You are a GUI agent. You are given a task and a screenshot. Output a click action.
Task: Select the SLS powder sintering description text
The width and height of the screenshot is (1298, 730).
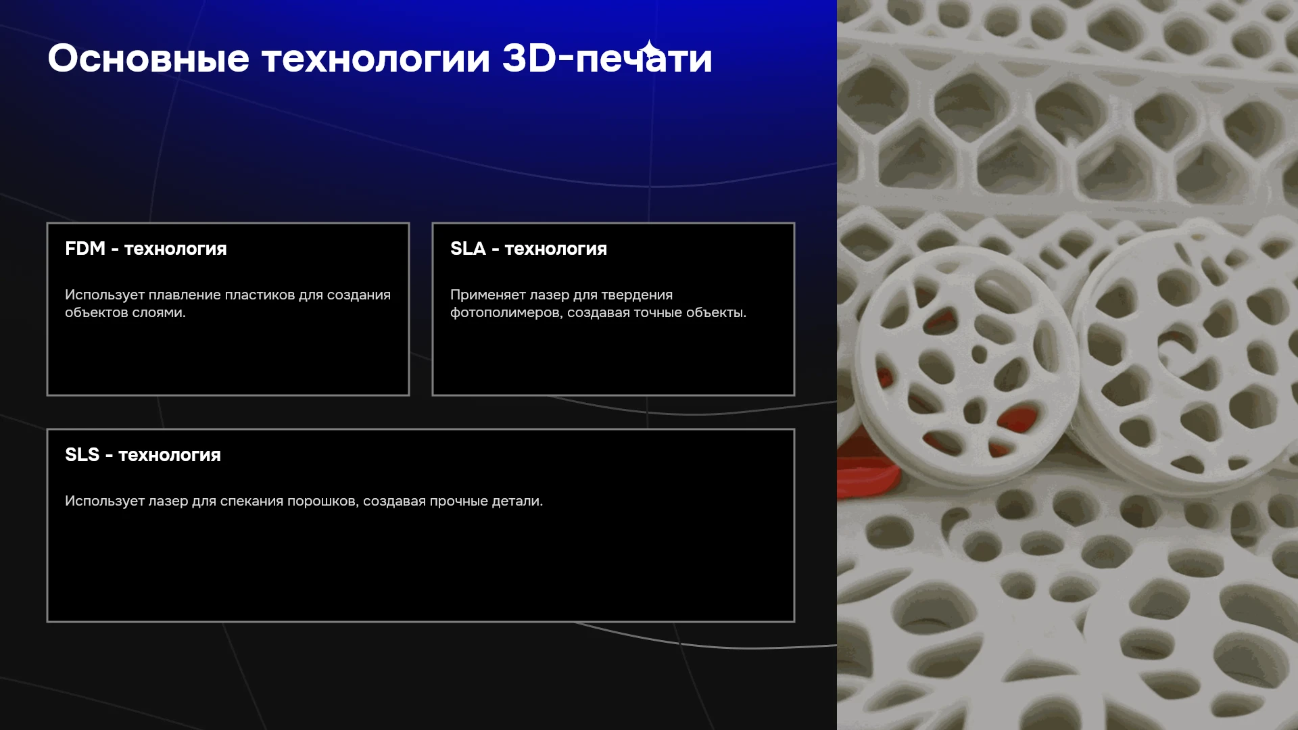(304, 501)
